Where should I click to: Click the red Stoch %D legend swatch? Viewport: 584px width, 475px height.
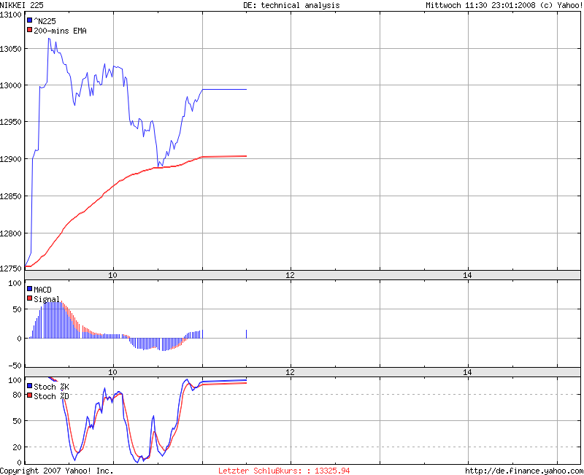pos(30,395)
